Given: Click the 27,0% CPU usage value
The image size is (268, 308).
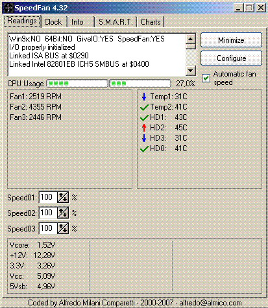Looking at the screenshot, I should tap(186, 84).
